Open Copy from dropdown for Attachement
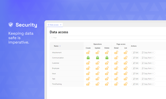 pyautogui.click(x=148, y=52)
